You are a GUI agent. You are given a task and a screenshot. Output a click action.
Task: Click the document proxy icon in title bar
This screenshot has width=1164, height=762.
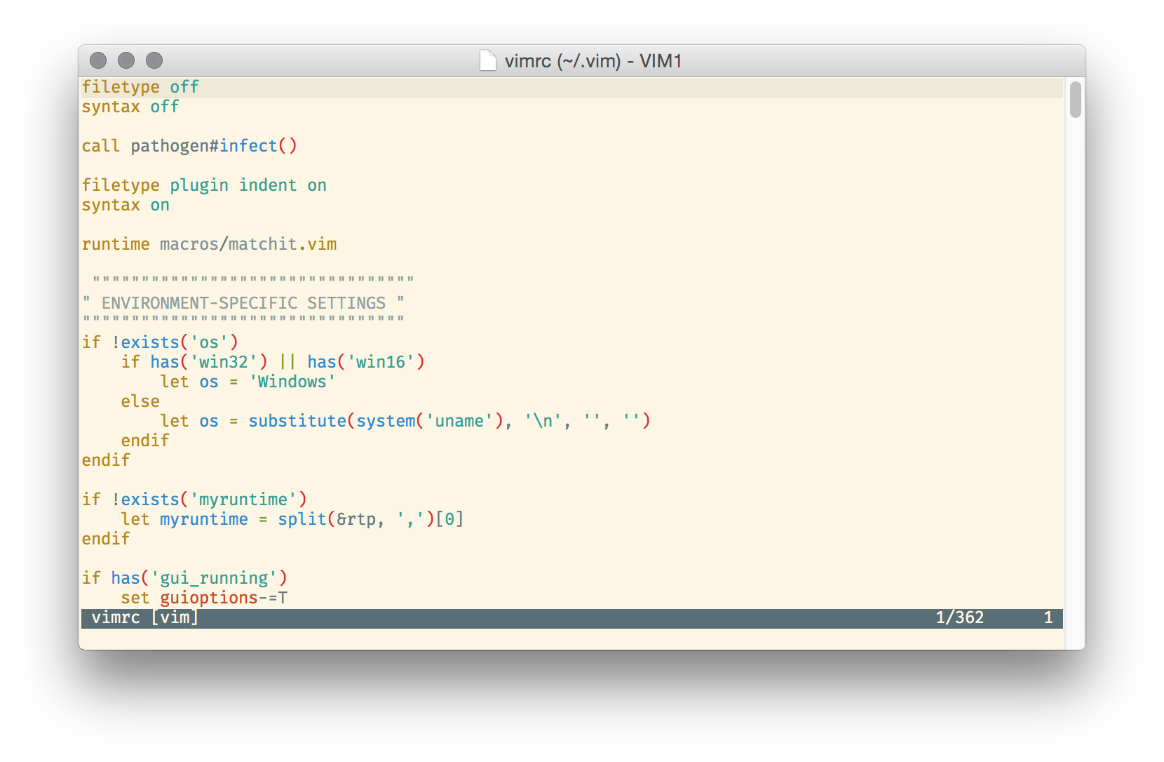pyautogui.click(x=487, y=60)
